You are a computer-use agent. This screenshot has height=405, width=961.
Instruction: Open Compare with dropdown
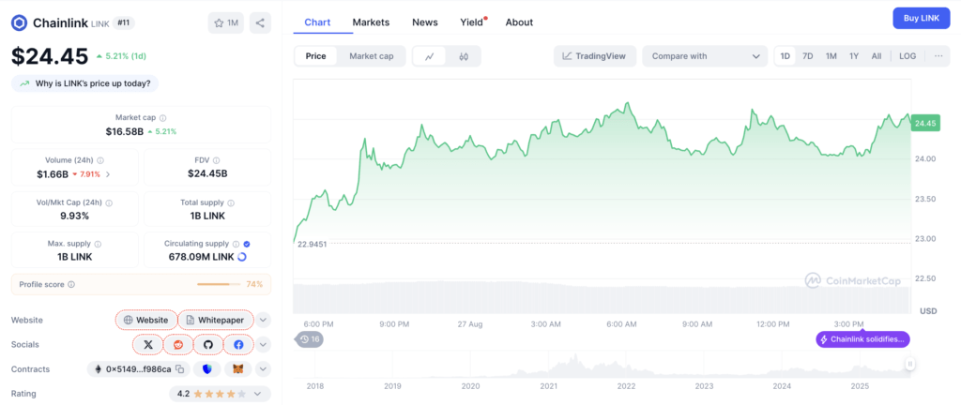coord(705,56)
